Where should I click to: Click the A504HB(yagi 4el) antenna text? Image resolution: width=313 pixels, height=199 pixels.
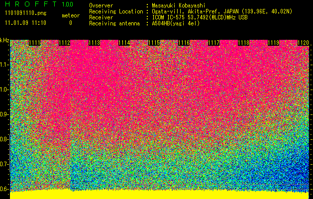click(176, 23)
